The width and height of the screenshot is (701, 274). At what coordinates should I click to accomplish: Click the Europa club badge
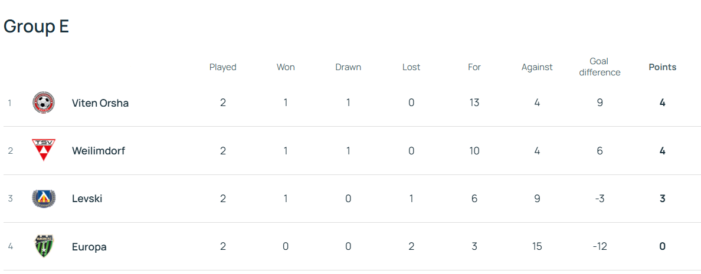(44, 246)
